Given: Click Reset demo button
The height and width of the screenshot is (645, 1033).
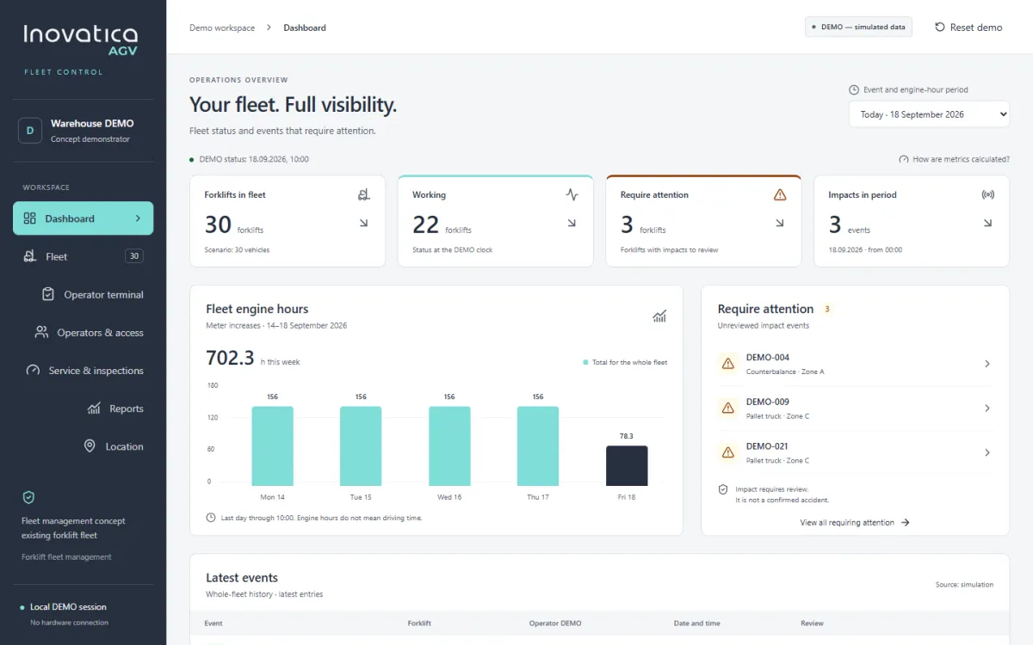Looking at the screenshot, I should coord(968,28).
